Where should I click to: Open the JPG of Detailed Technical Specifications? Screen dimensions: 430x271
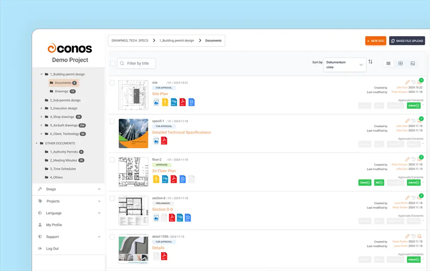[x=156, y=141]
